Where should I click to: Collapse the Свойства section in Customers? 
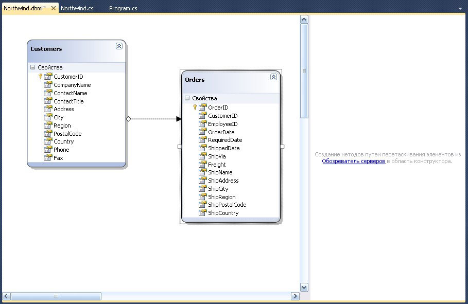click(x=32, y=67)
